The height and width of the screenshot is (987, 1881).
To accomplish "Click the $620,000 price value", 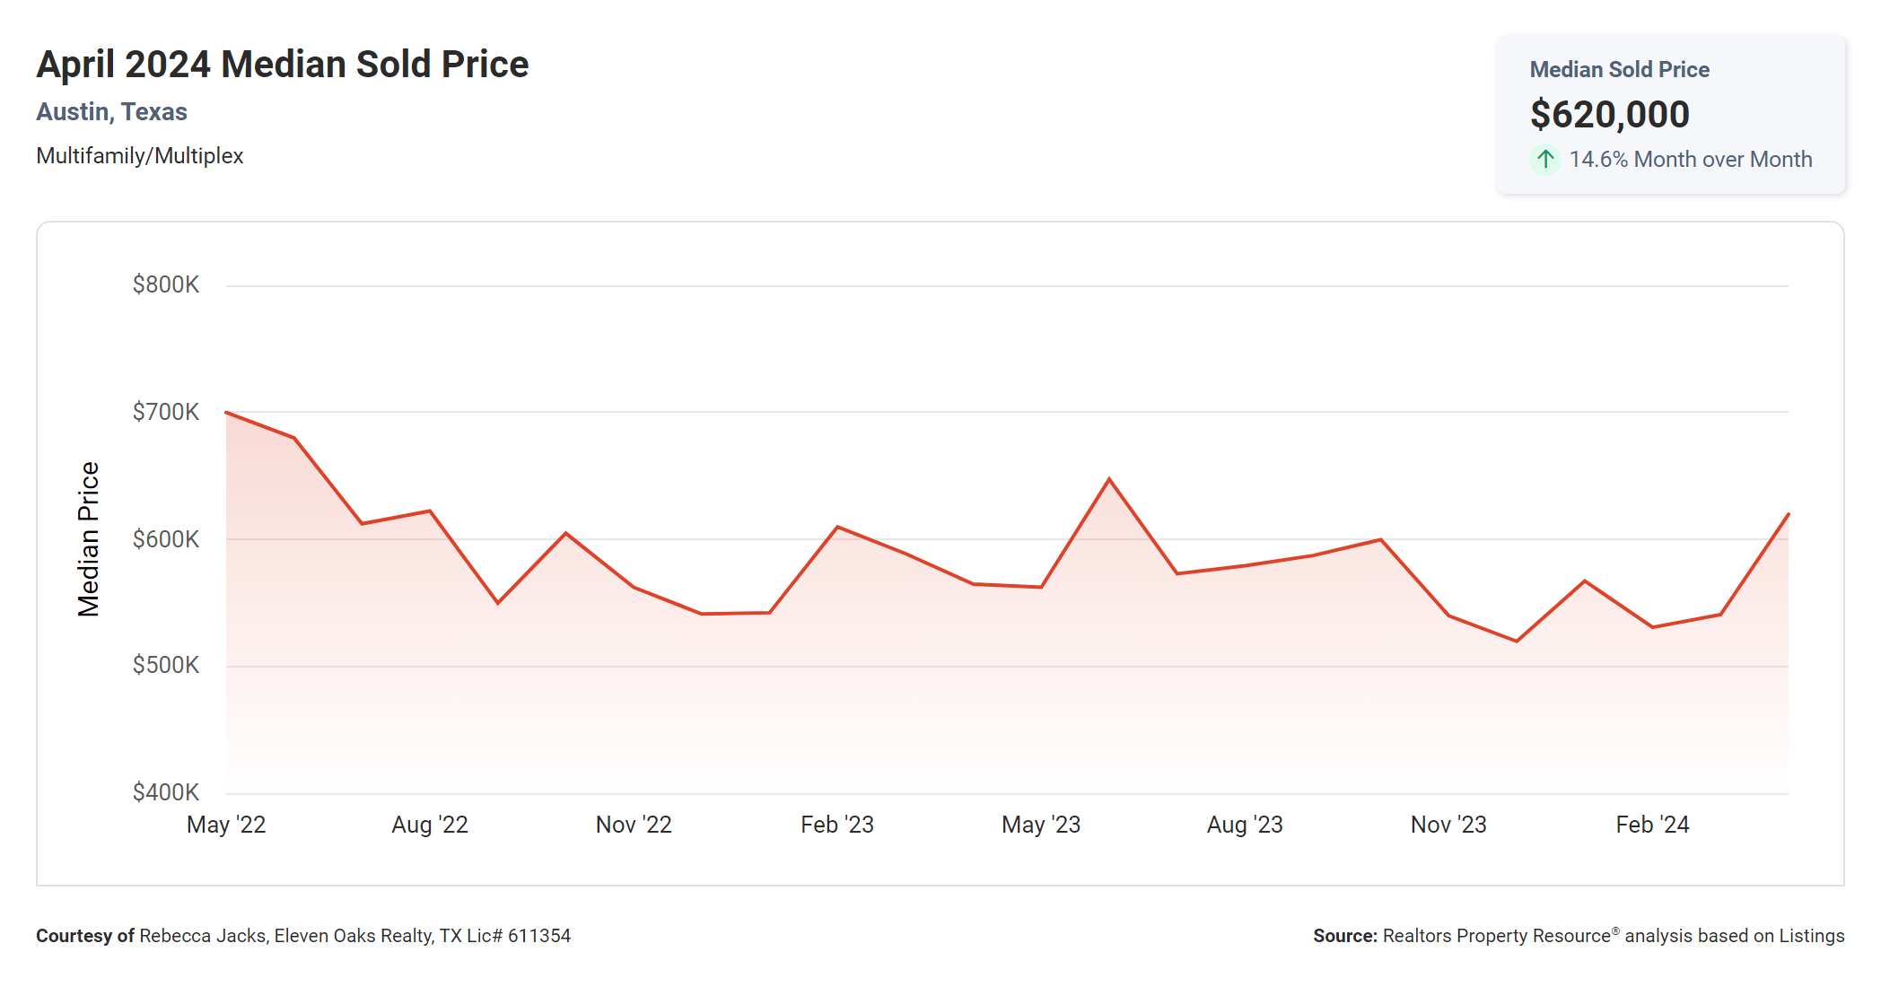I will tap(1609, 114).
